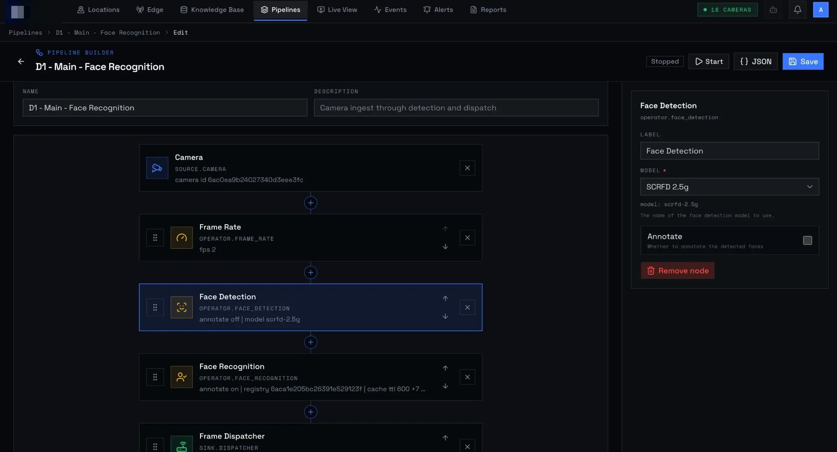Remove the Camera node with its X

pos(467,168)
